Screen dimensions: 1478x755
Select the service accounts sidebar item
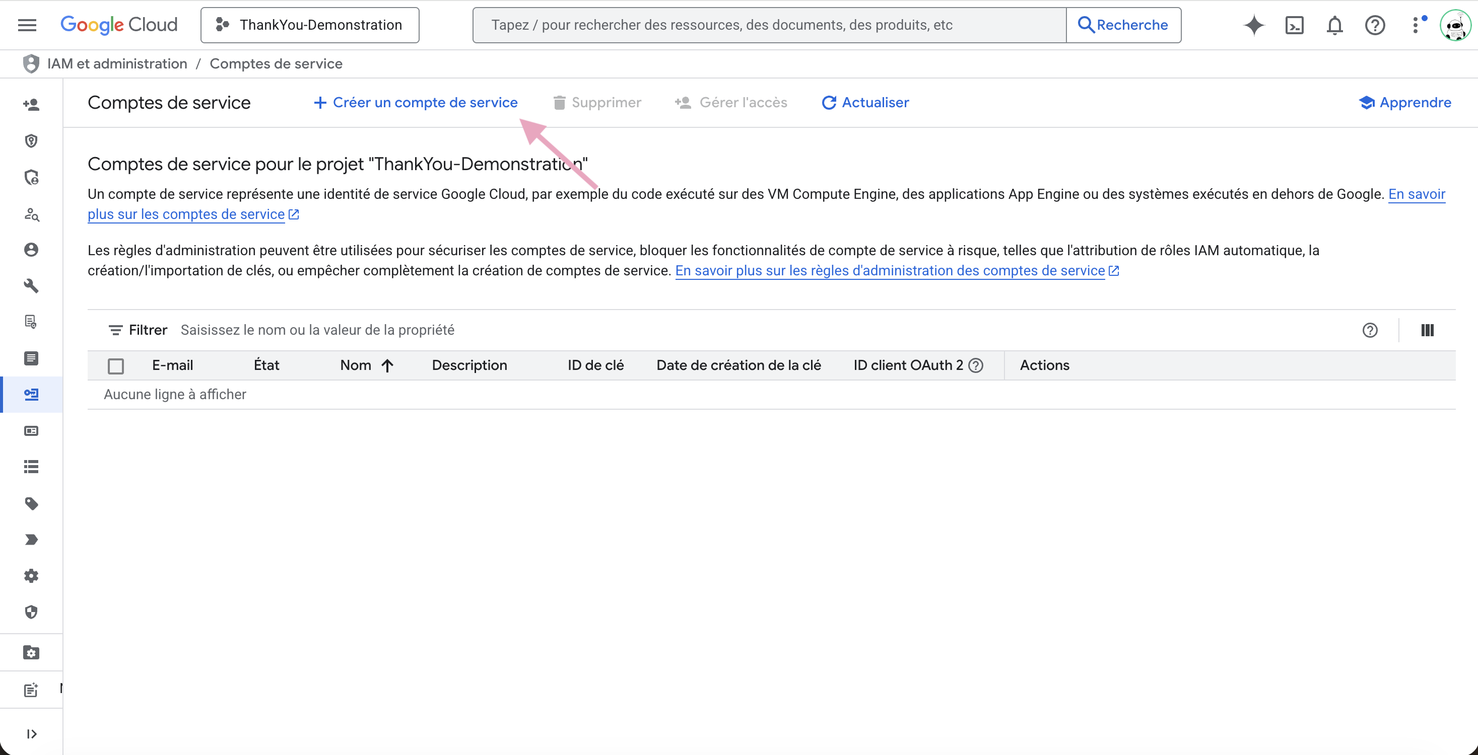click(x=31, y=395)
